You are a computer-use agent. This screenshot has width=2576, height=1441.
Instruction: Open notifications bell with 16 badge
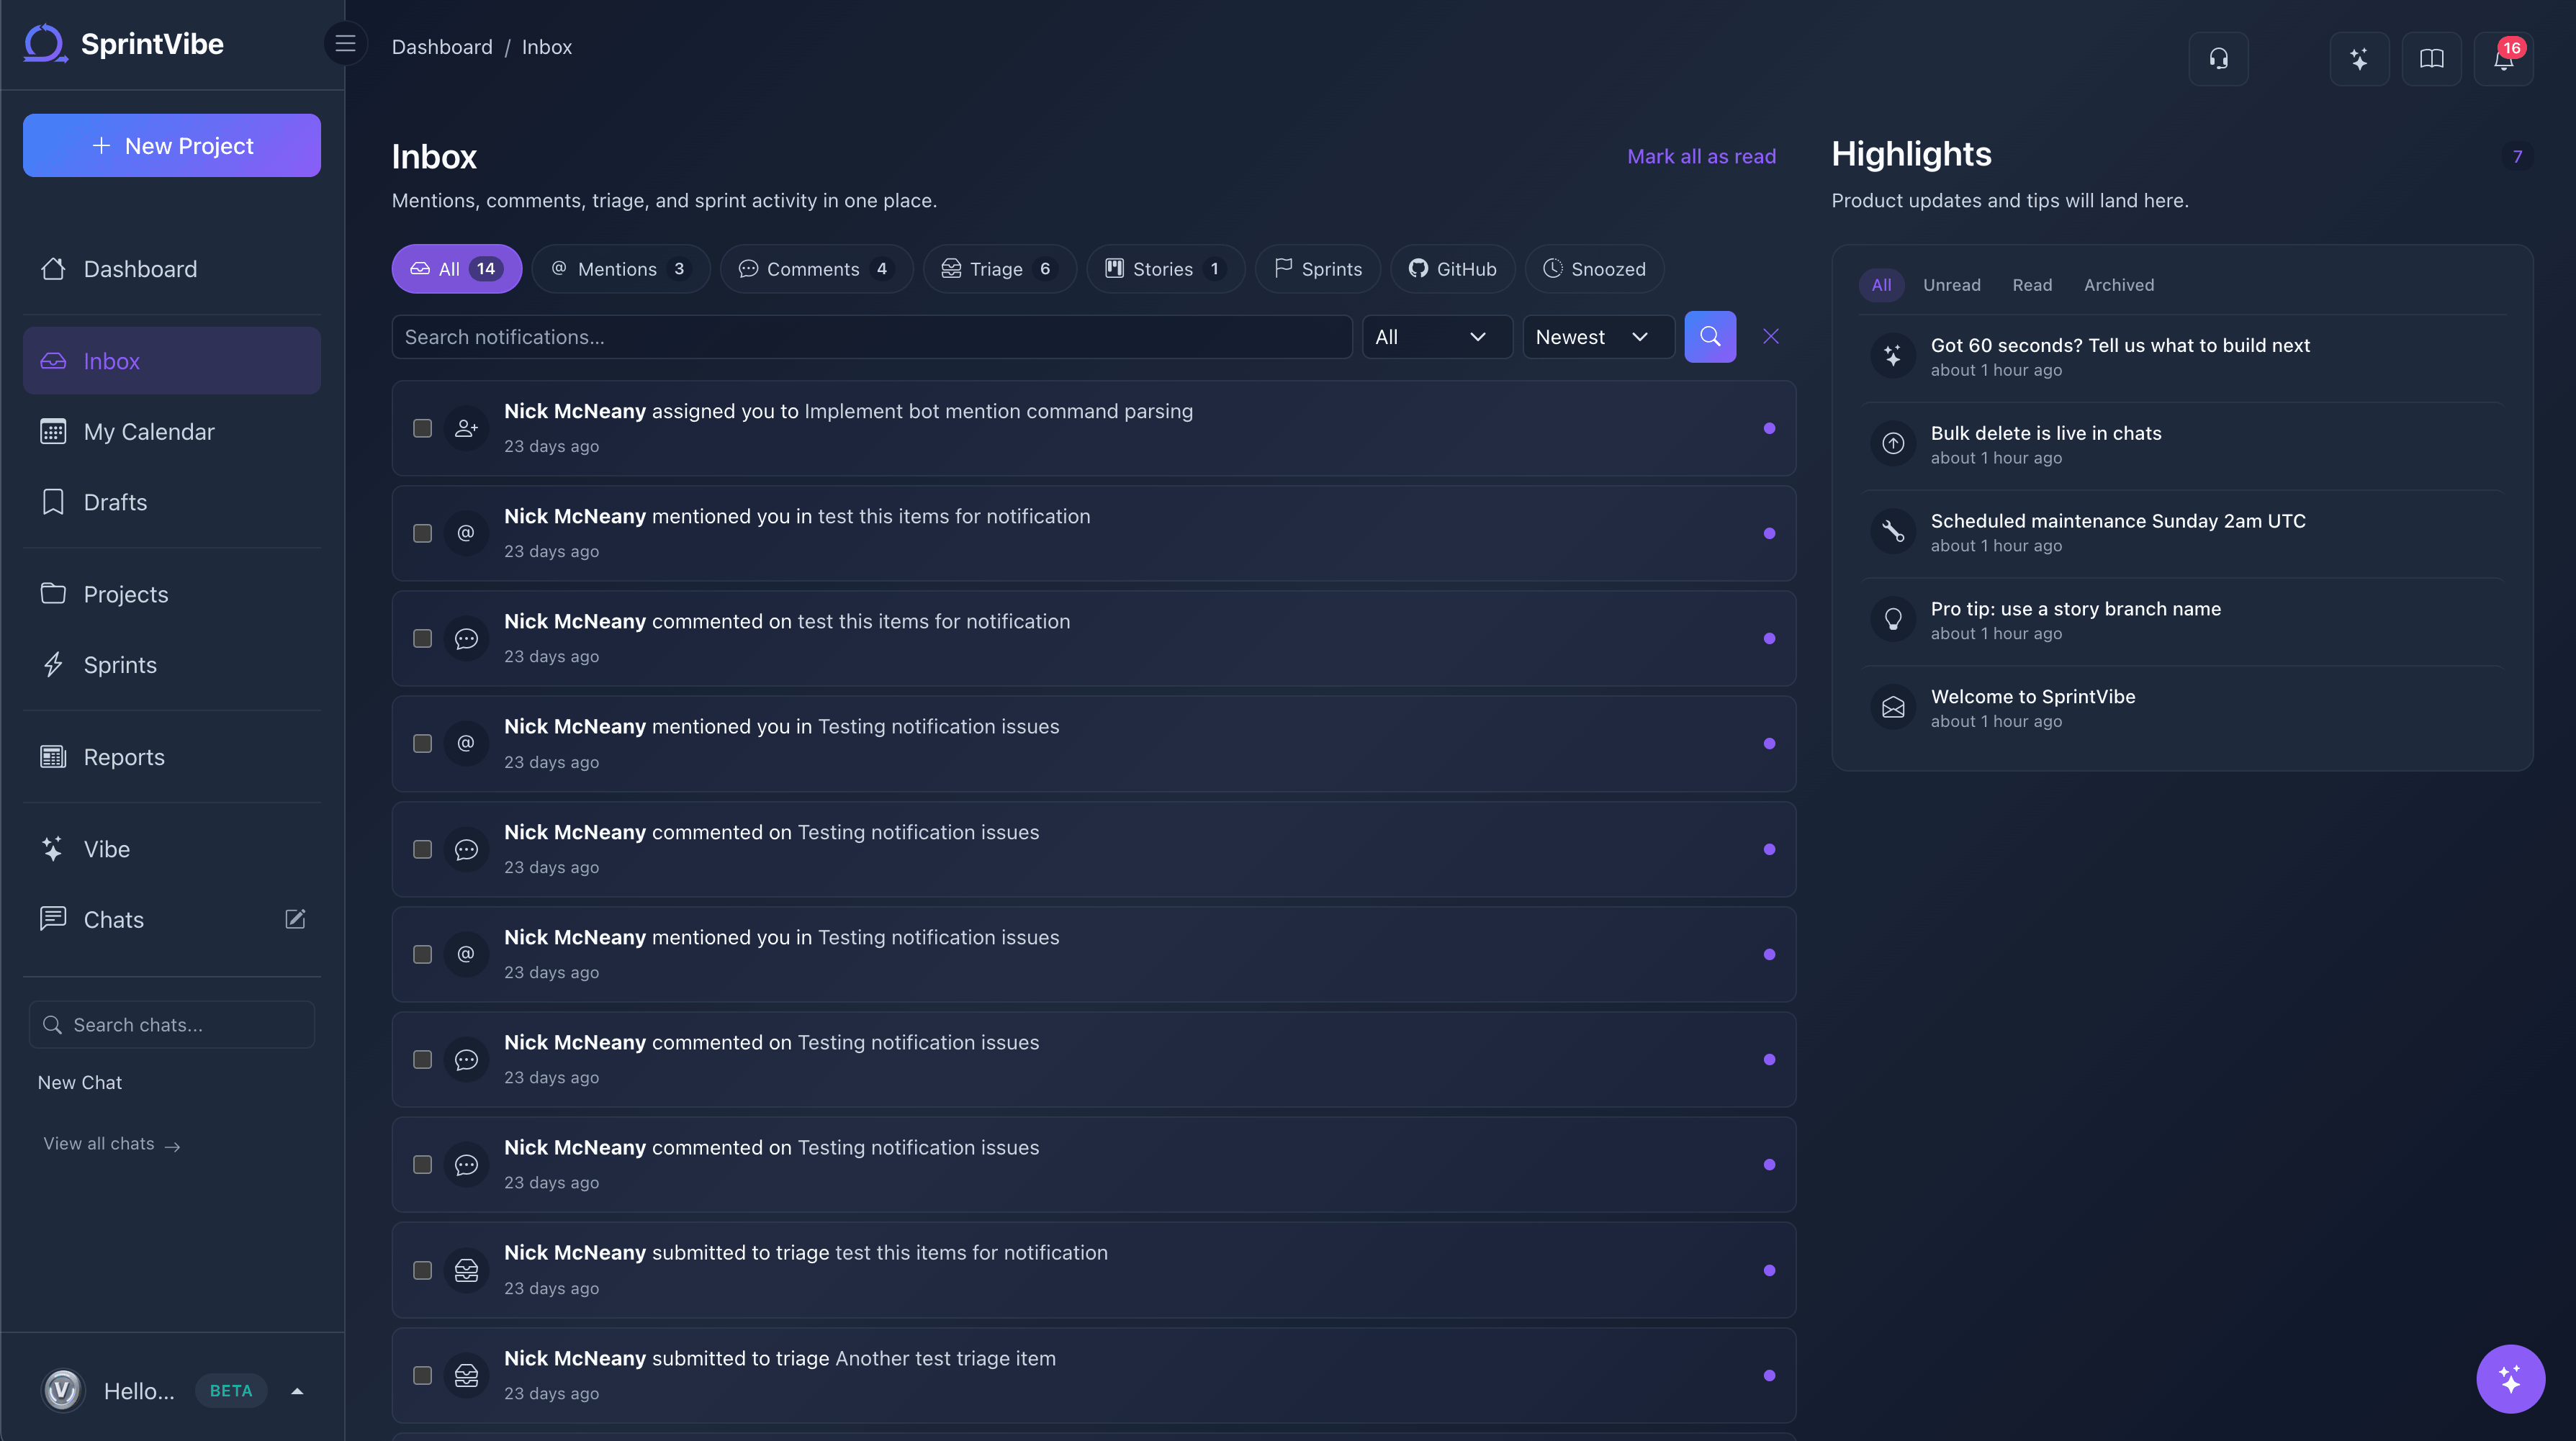[2503, 59]
